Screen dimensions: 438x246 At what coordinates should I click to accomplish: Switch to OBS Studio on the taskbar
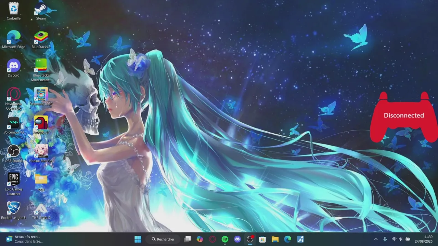[250, 239]
